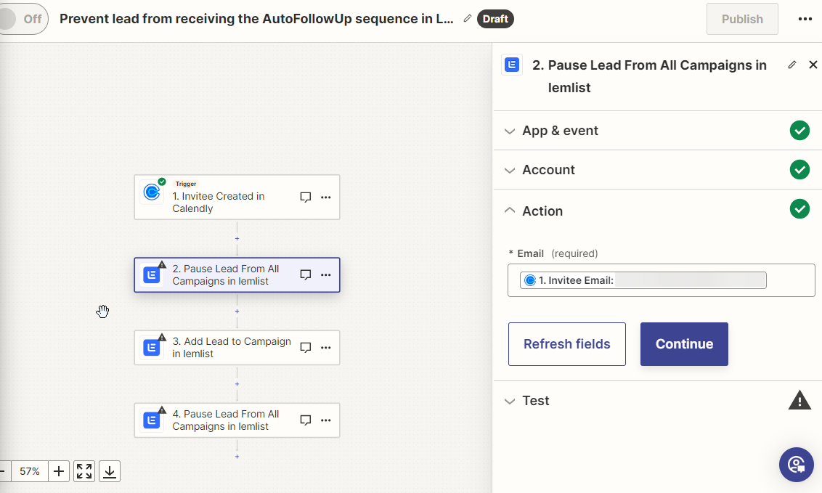Open comments on step 4
The image size is (822, 493).
point(306,420)
